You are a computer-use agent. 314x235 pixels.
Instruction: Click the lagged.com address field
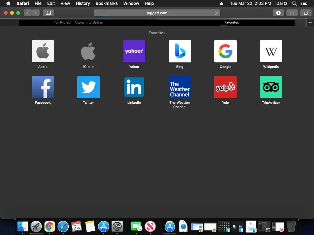click(x=157, y=13)
